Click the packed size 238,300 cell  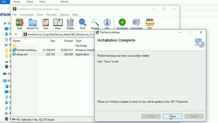(68, 54)
